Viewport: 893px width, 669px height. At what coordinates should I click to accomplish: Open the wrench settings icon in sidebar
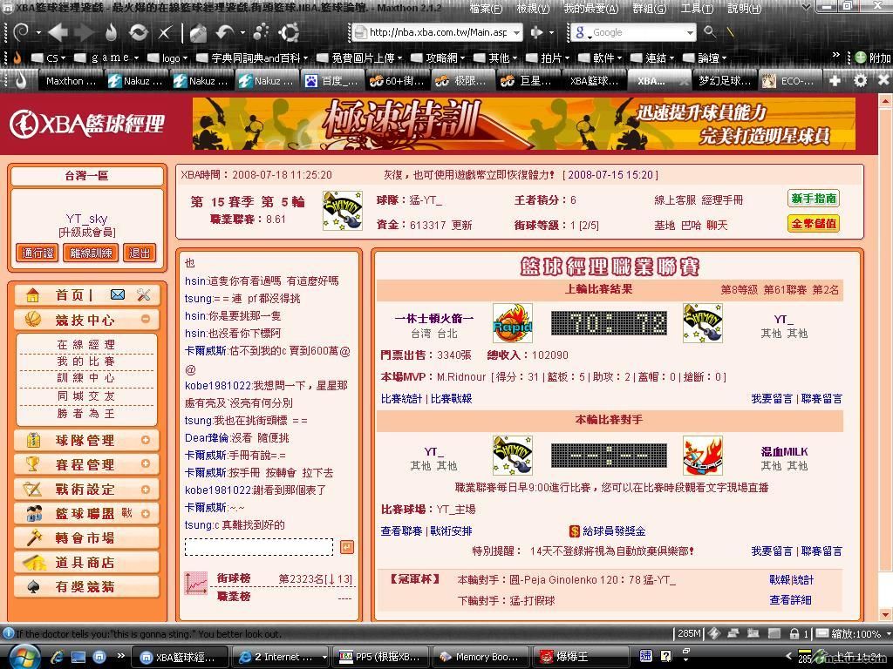[x=144, y=295]
